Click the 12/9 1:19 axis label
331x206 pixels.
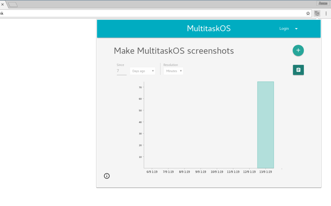(x=249, y=172)
